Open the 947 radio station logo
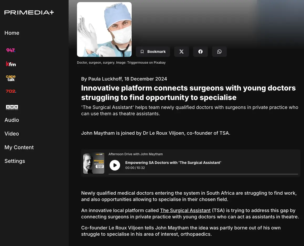 (x=11, y=50)
